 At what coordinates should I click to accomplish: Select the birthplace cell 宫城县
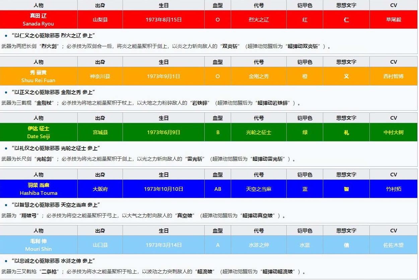point(100,132)
